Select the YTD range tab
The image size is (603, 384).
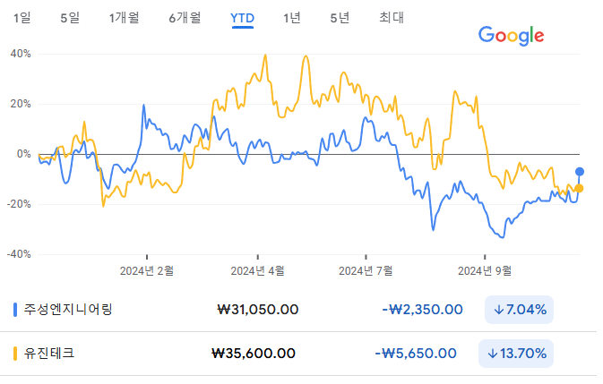(242, 18)
